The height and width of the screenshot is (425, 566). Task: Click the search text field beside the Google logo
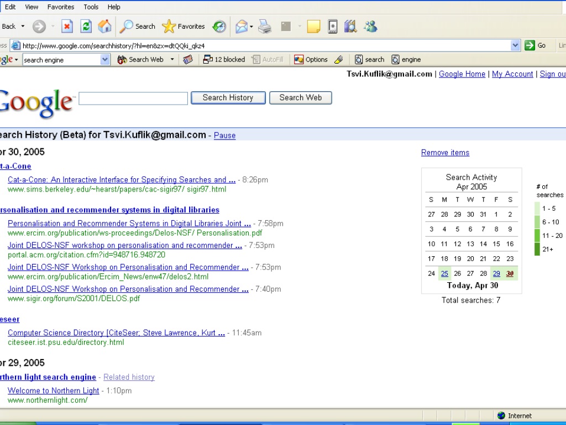[133, 99]
